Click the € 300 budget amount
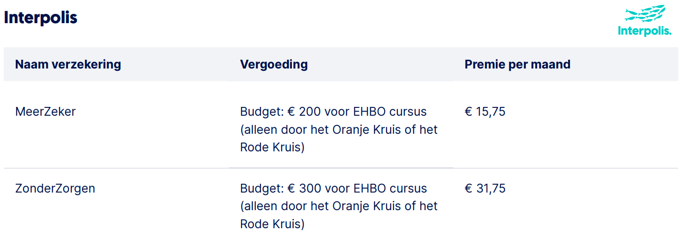The height and width of the screenshot is (249, 683). click(305, 188)
